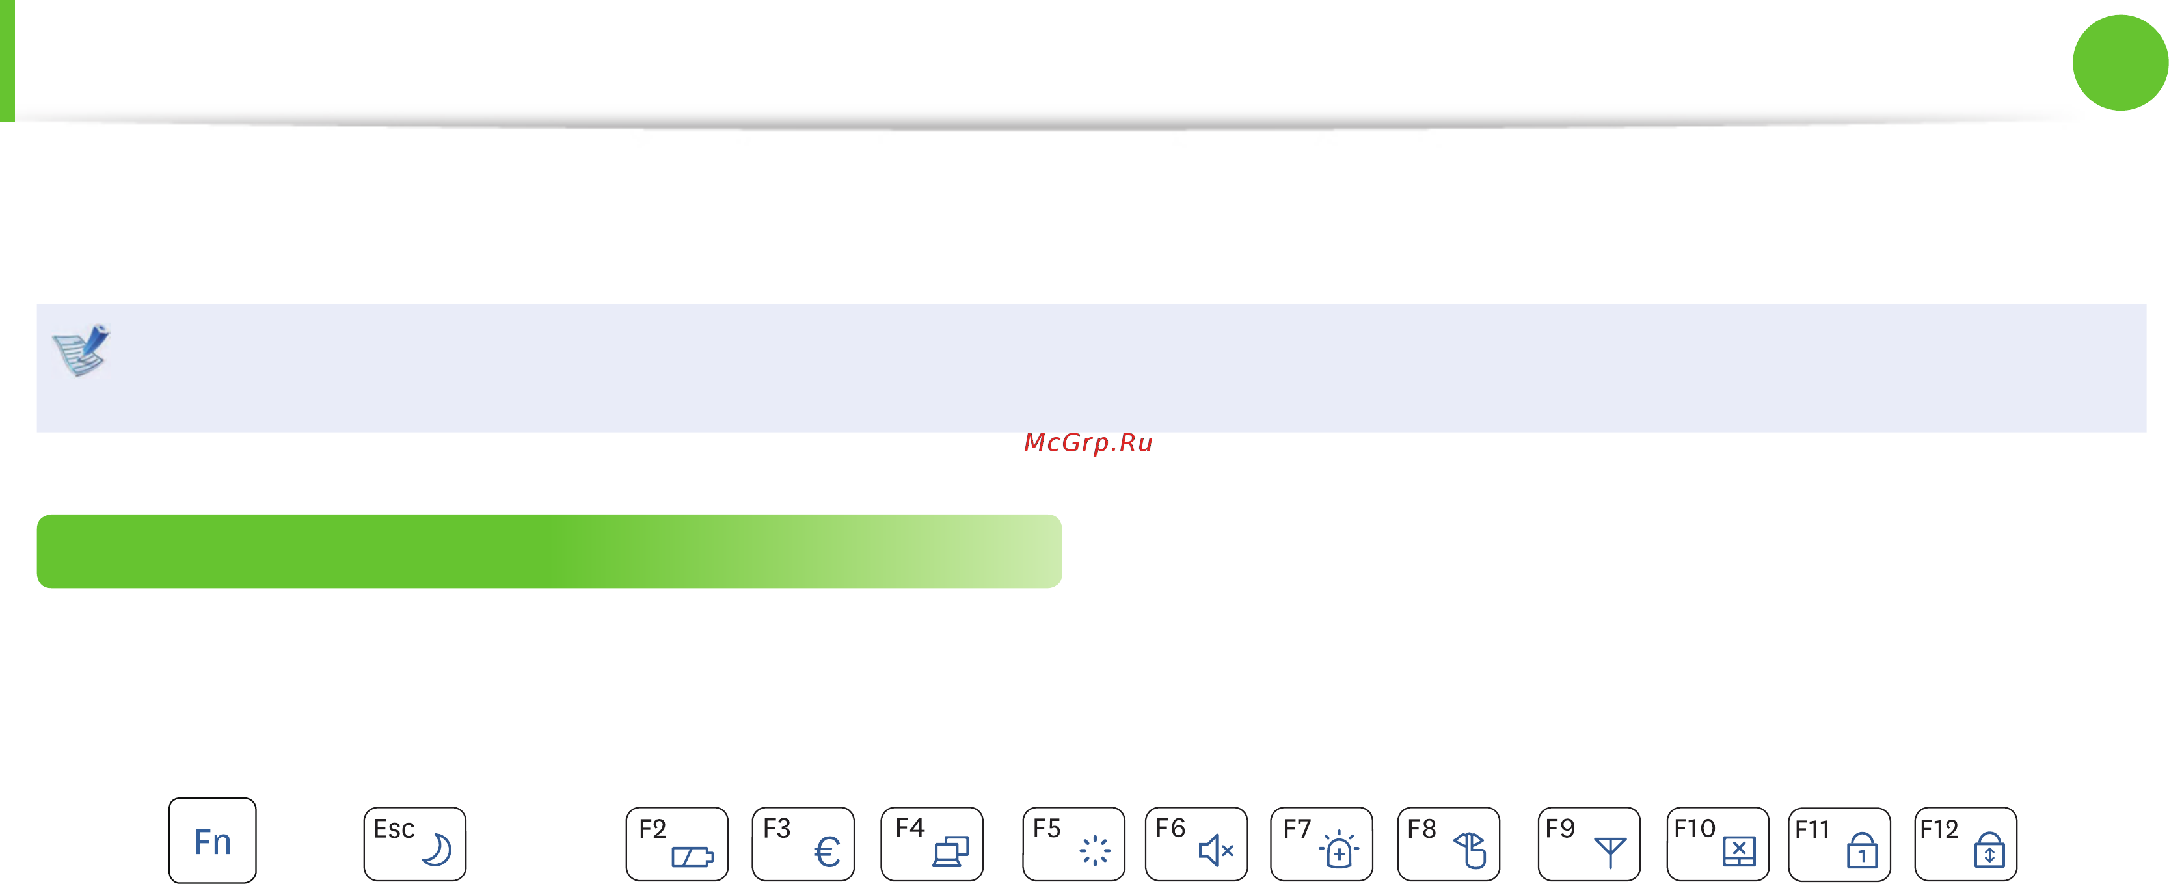
Task: Click the McGrp.Ru watermark link
Action: [x=1088, y=443]
